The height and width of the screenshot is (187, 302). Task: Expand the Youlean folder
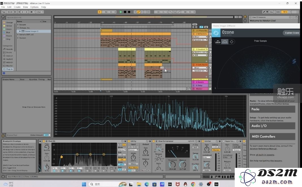click(18, 38)
